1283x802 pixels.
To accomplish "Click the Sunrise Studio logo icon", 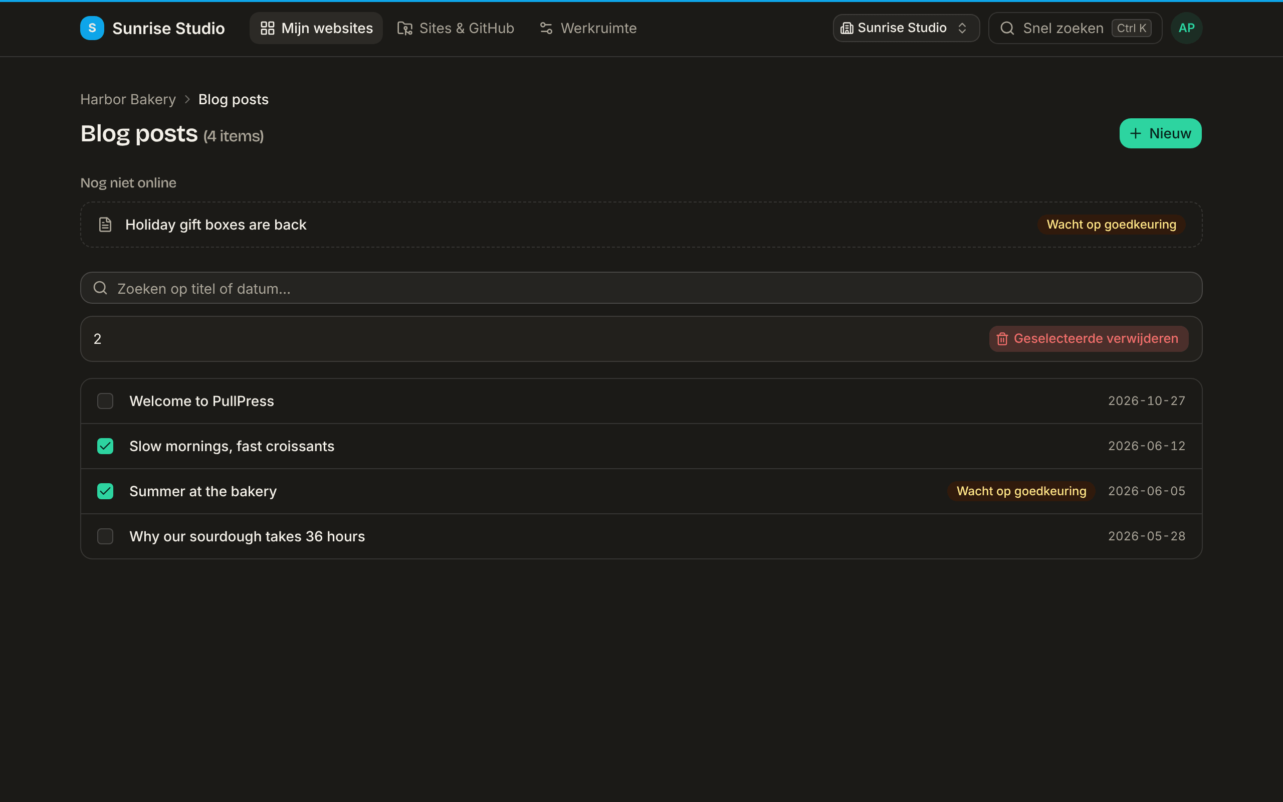I will click(92, 28).
